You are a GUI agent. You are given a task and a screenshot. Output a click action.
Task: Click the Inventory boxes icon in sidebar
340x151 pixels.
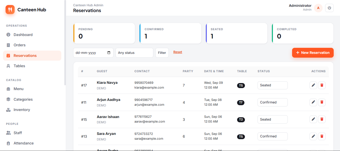pos(8,110)
